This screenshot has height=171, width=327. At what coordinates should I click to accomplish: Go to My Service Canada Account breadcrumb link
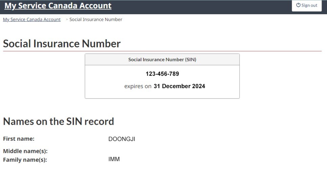[32, 20]
